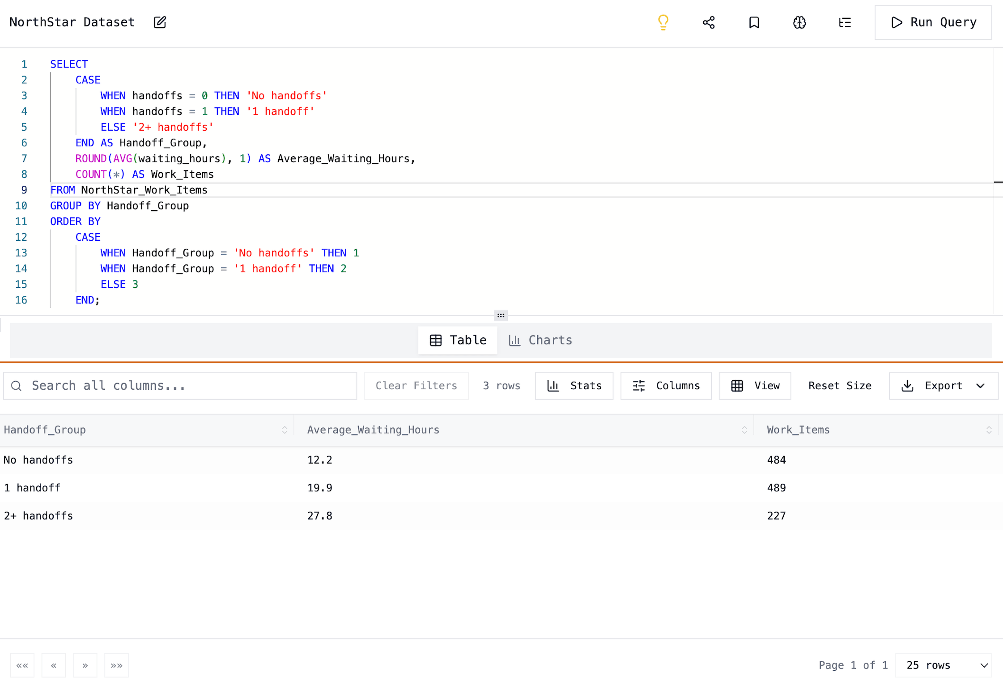The width and height of the screenshot is (1003, 681).
Task: Open the Columns settings
Action: [x=666, y=386]
